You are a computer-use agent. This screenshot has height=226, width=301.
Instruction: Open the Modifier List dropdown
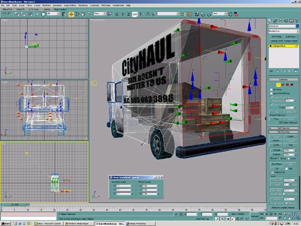coord(284,31)
